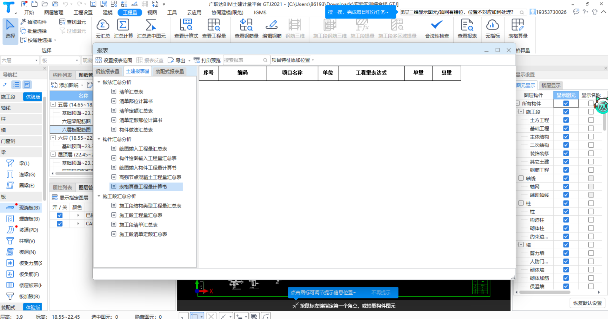Image resolution: width=608 pixels, height=319 pixels.
Task: Open 查看钢筋量 tool
Action: point(246,29)
